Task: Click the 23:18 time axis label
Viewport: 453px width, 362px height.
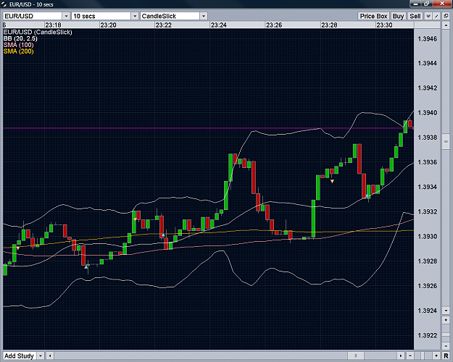Action: click(x=53, y=25)
